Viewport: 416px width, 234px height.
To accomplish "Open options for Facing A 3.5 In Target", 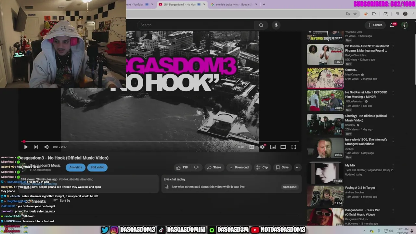I will click(x=393, y=188).
